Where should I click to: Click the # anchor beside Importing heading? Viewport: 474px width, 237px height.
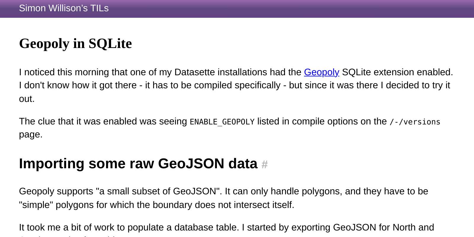coord(265,164)
